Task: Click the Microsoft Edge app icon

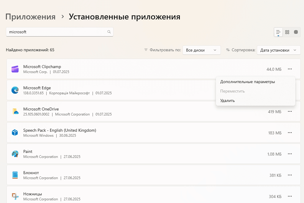Action: click(x=15, y=90)
